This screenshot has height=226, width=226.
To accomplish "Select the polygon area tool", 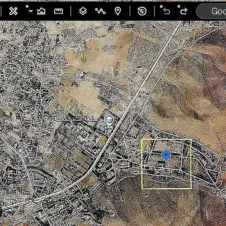I will 41,11.
